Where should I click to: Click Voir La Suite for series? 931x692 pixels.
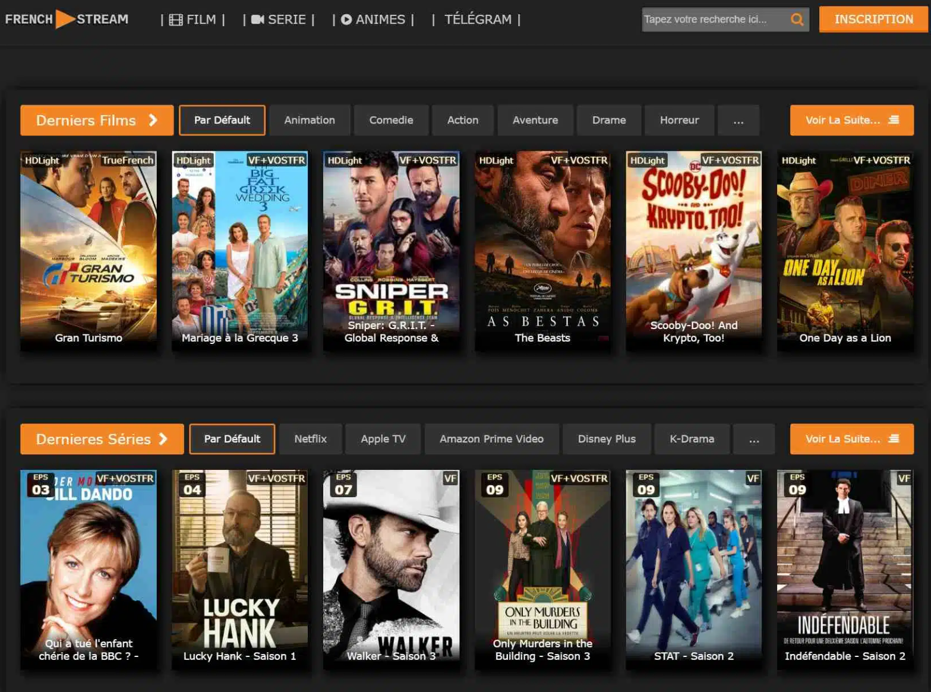[x=851, y=439]
